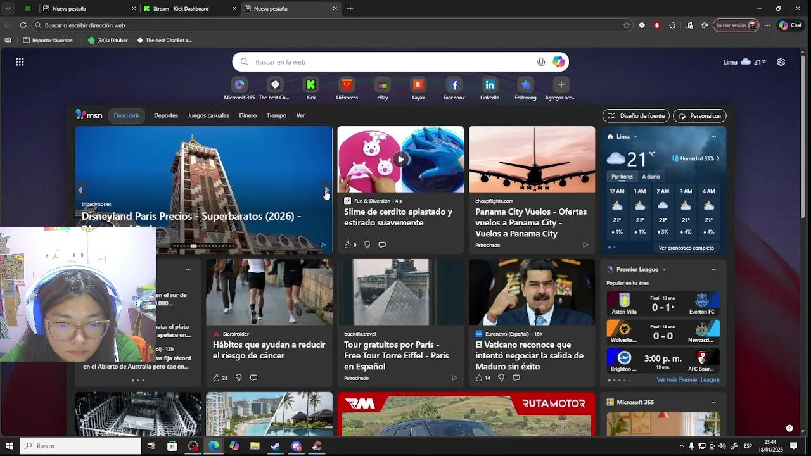Open Premier League card more options
Screen dimensions: 811x456
pyautogui.click(x=713, y=269)
